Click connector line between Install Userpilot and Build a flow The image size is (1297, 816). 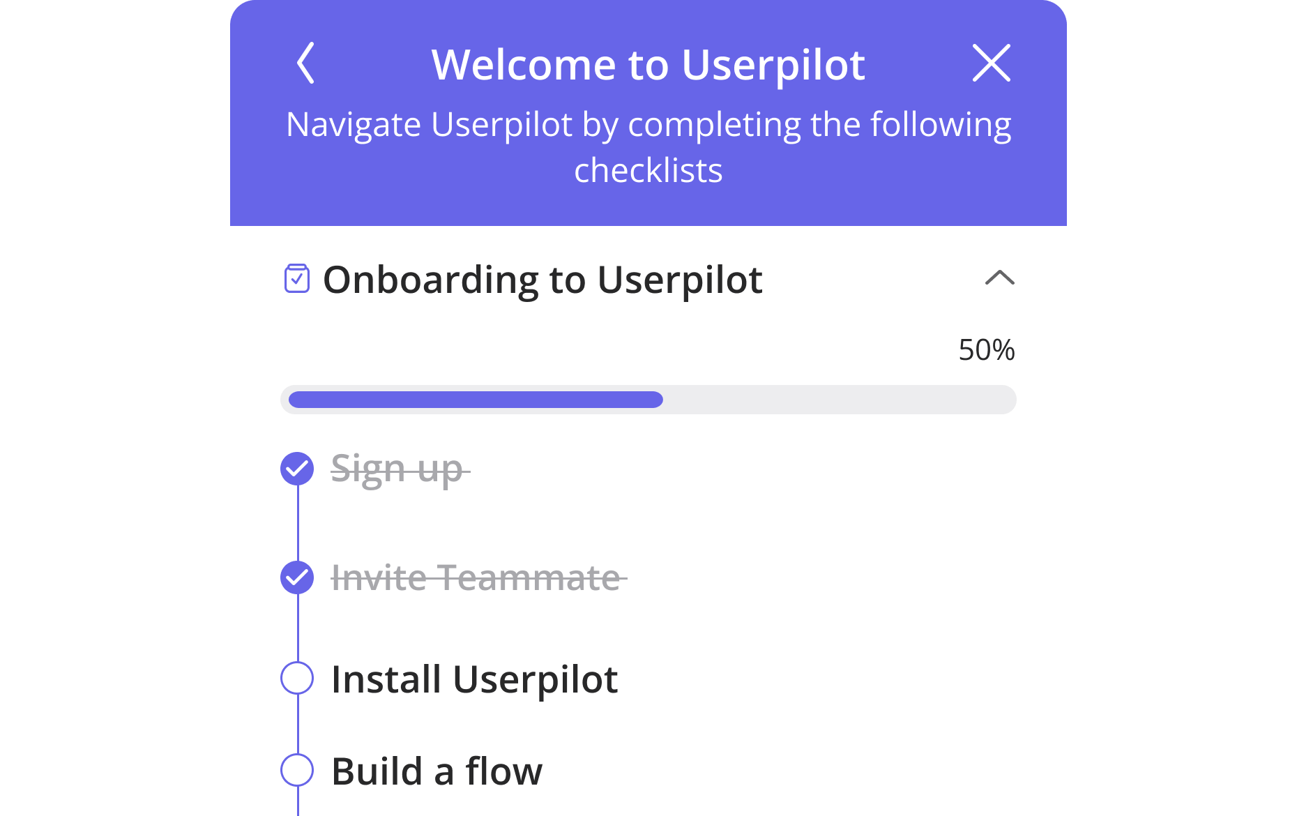point(298,724)
